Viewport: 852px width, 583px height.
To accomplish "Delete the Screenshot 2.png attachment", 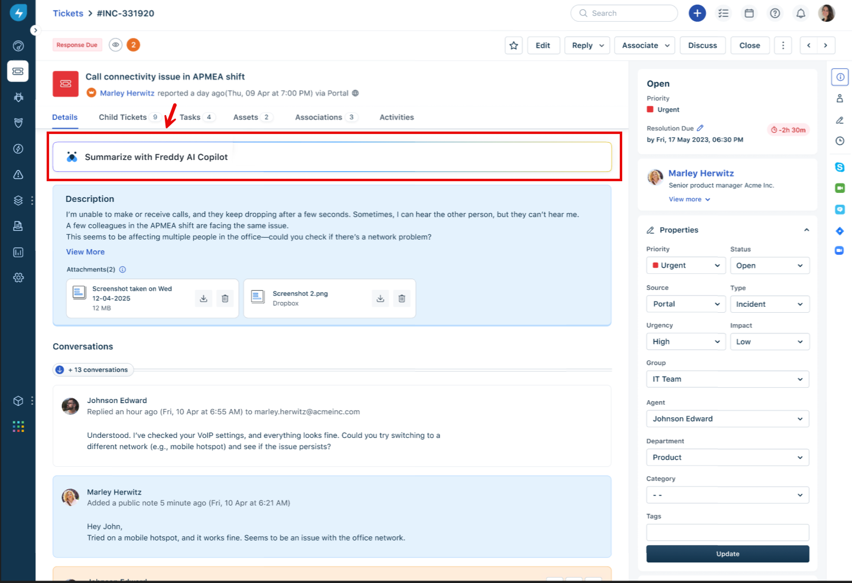I will pos(402,299).
